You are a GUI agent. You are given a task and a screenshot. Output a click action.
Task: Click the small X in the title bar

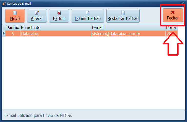pos(183,3)
